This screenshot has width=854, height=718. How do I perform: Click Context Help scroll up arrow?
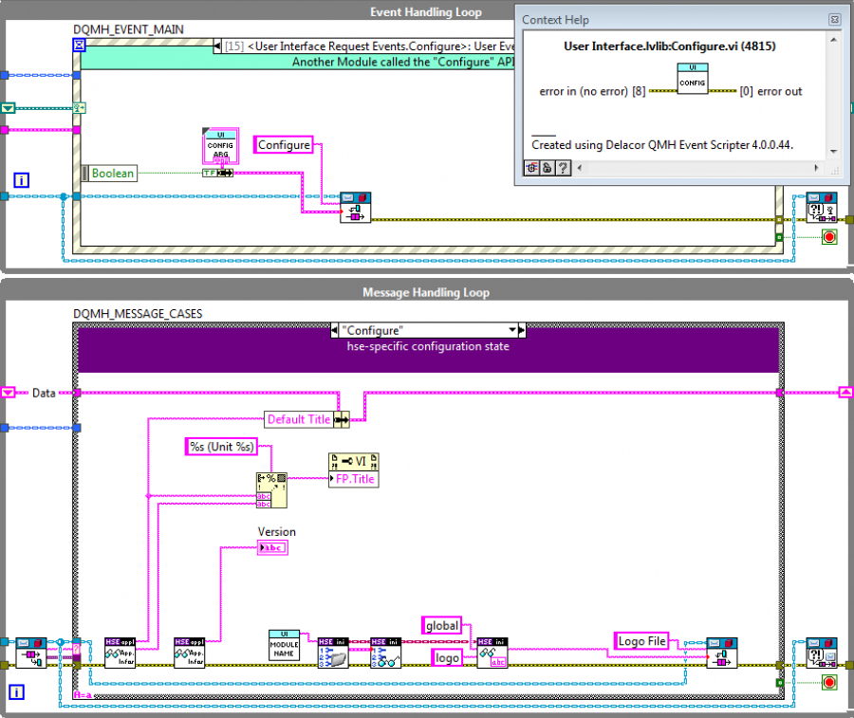(x=833, y=39)
